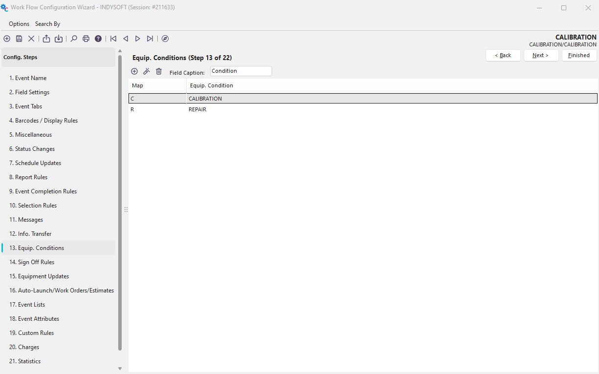Click the magic wand icon above the grid
This screenshot has width=599, height=374.
[x=147, y=71]
